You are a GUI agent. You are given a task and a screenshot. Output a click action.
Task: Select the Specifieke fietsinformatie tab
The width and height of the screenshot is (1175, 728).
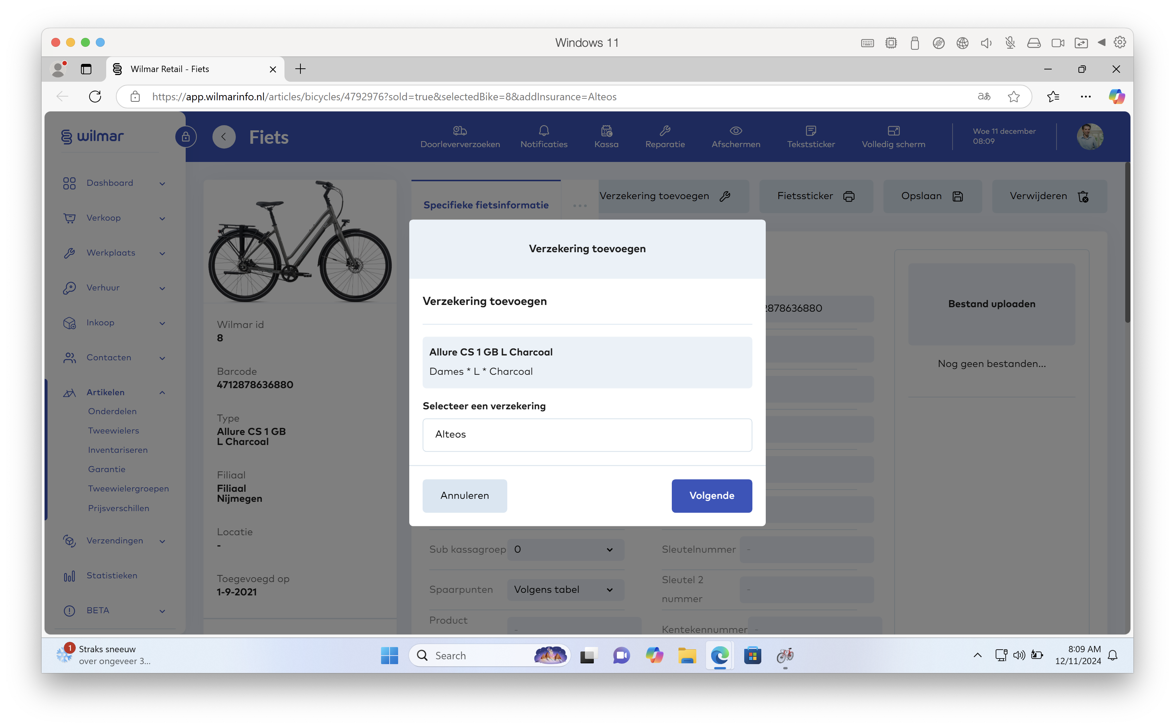click(x=486, y=205)
